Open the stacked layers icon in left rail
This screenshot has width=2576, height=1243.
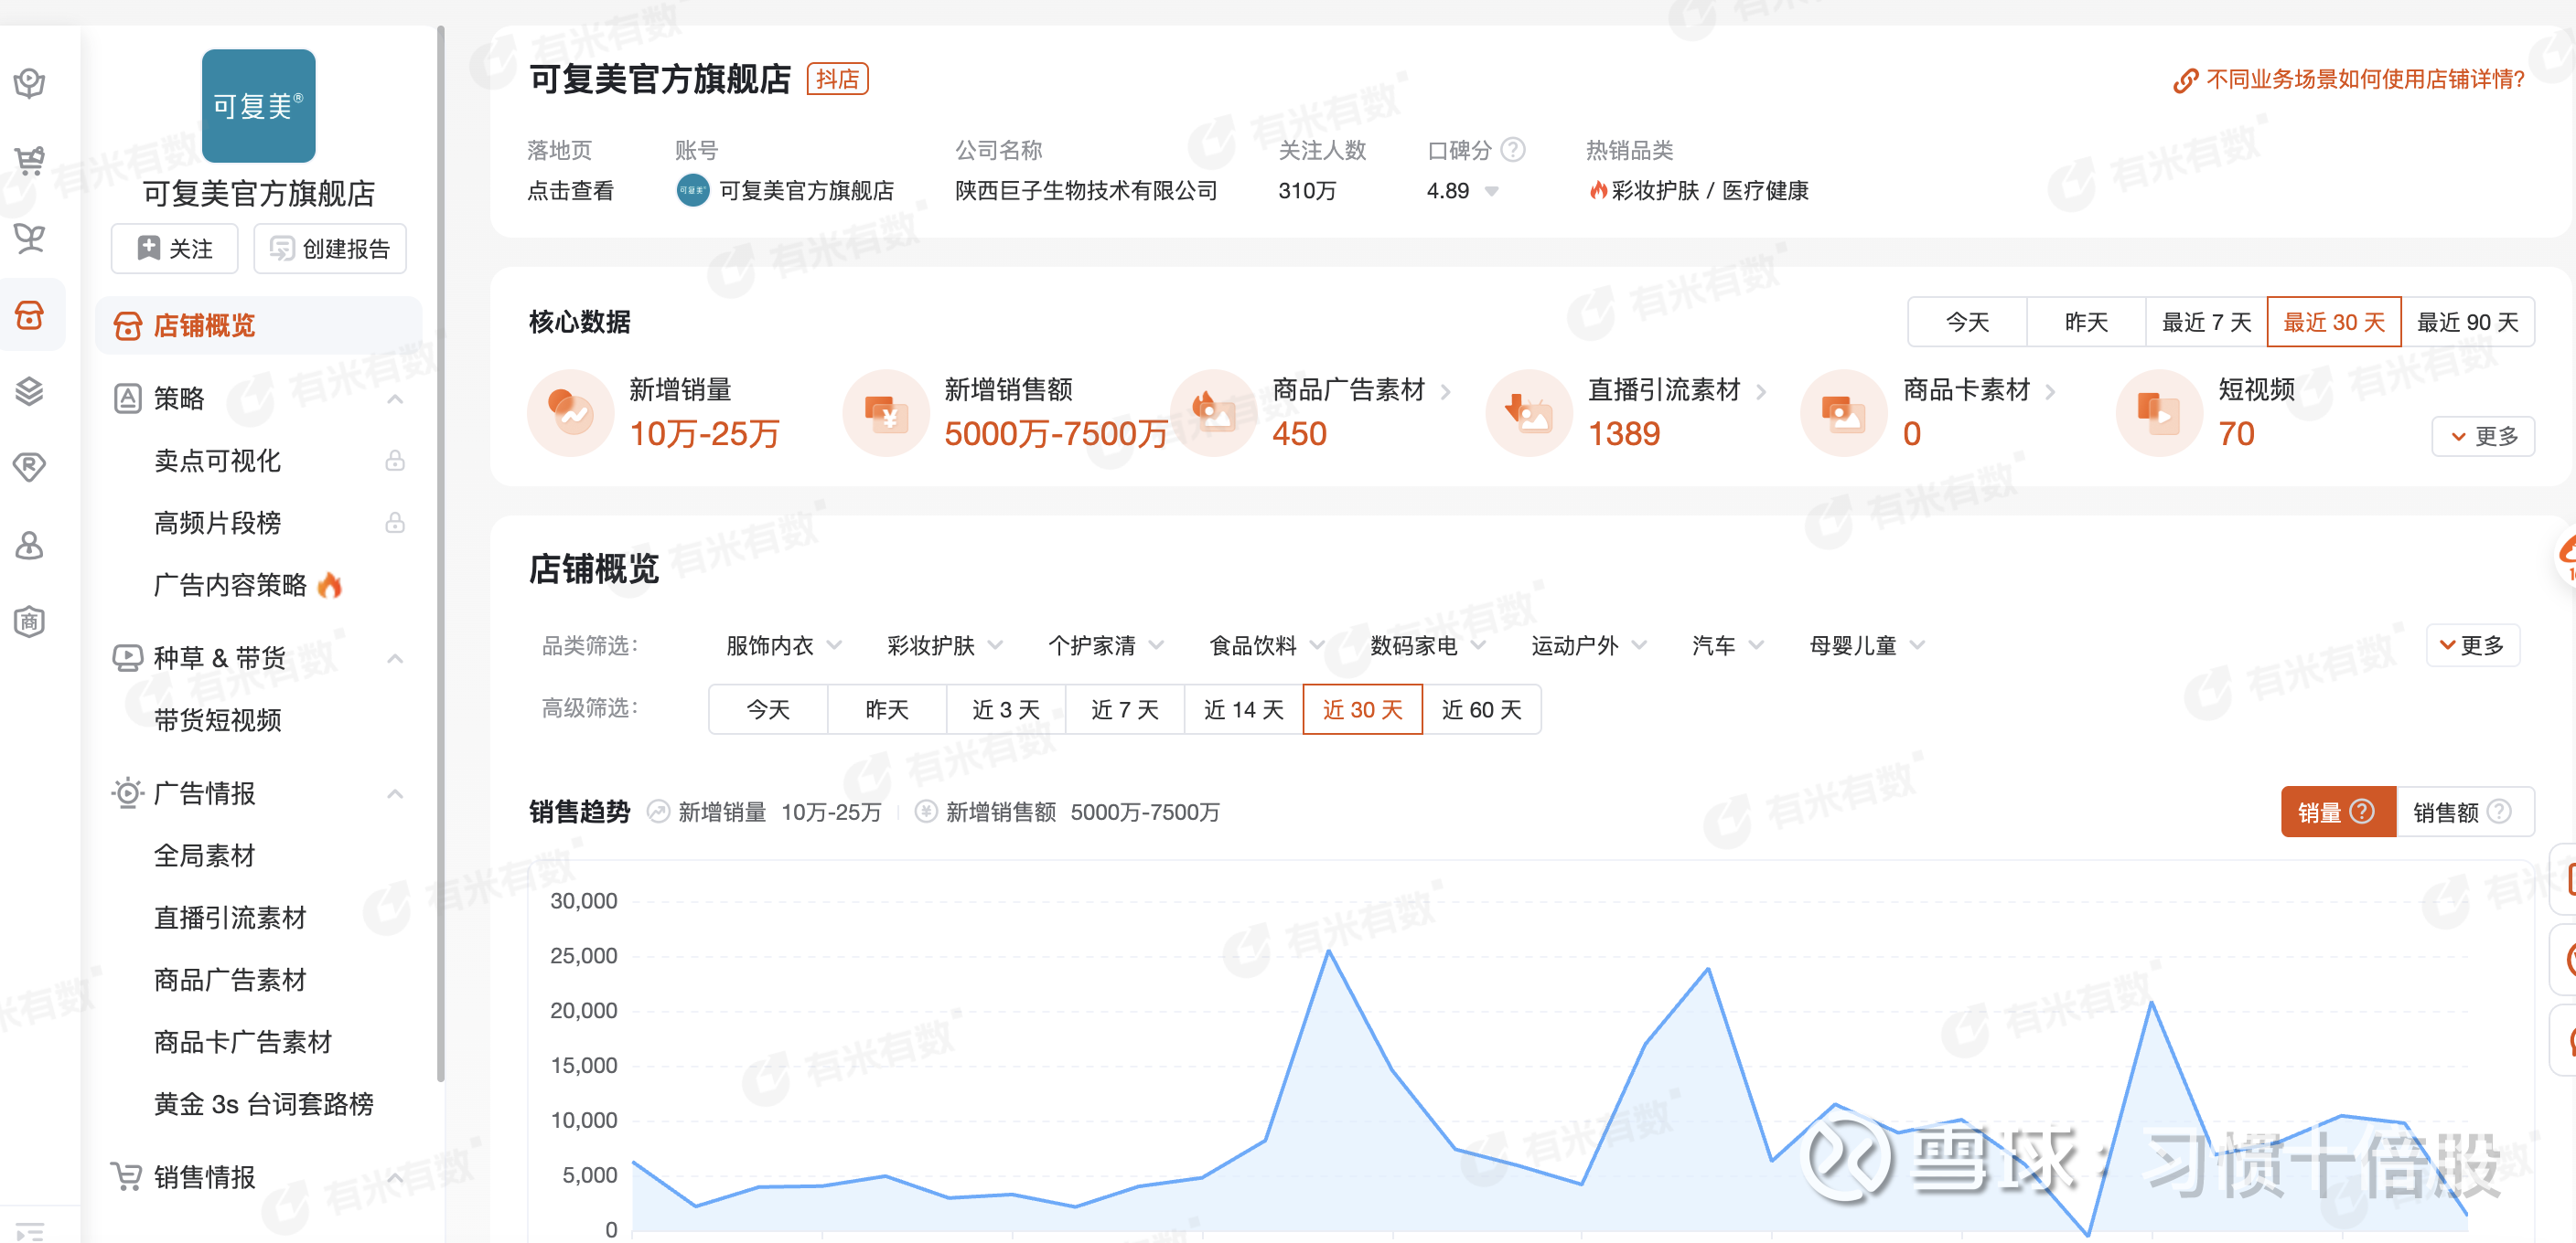[x=30, y=390]
